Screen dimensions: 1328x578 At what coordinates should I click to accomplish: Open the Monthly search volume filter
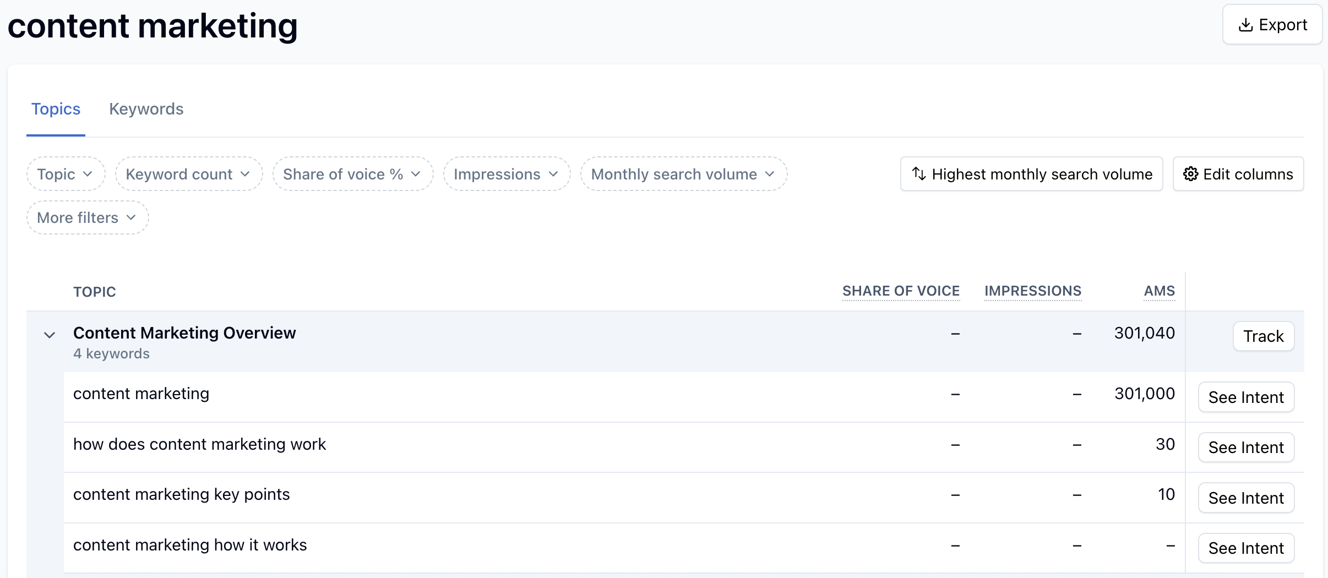[x=682, y=174]
